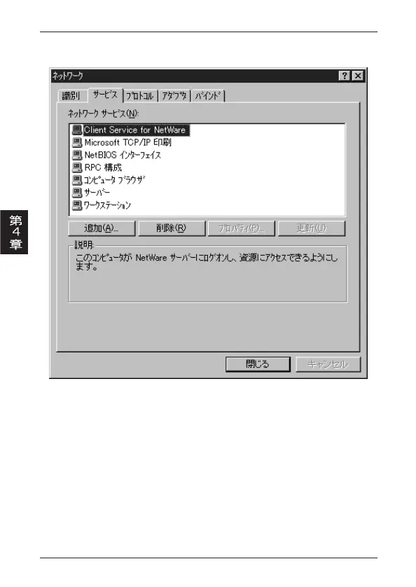
Task: Switch to the プロトコル tab
Action: click(139, 96)
